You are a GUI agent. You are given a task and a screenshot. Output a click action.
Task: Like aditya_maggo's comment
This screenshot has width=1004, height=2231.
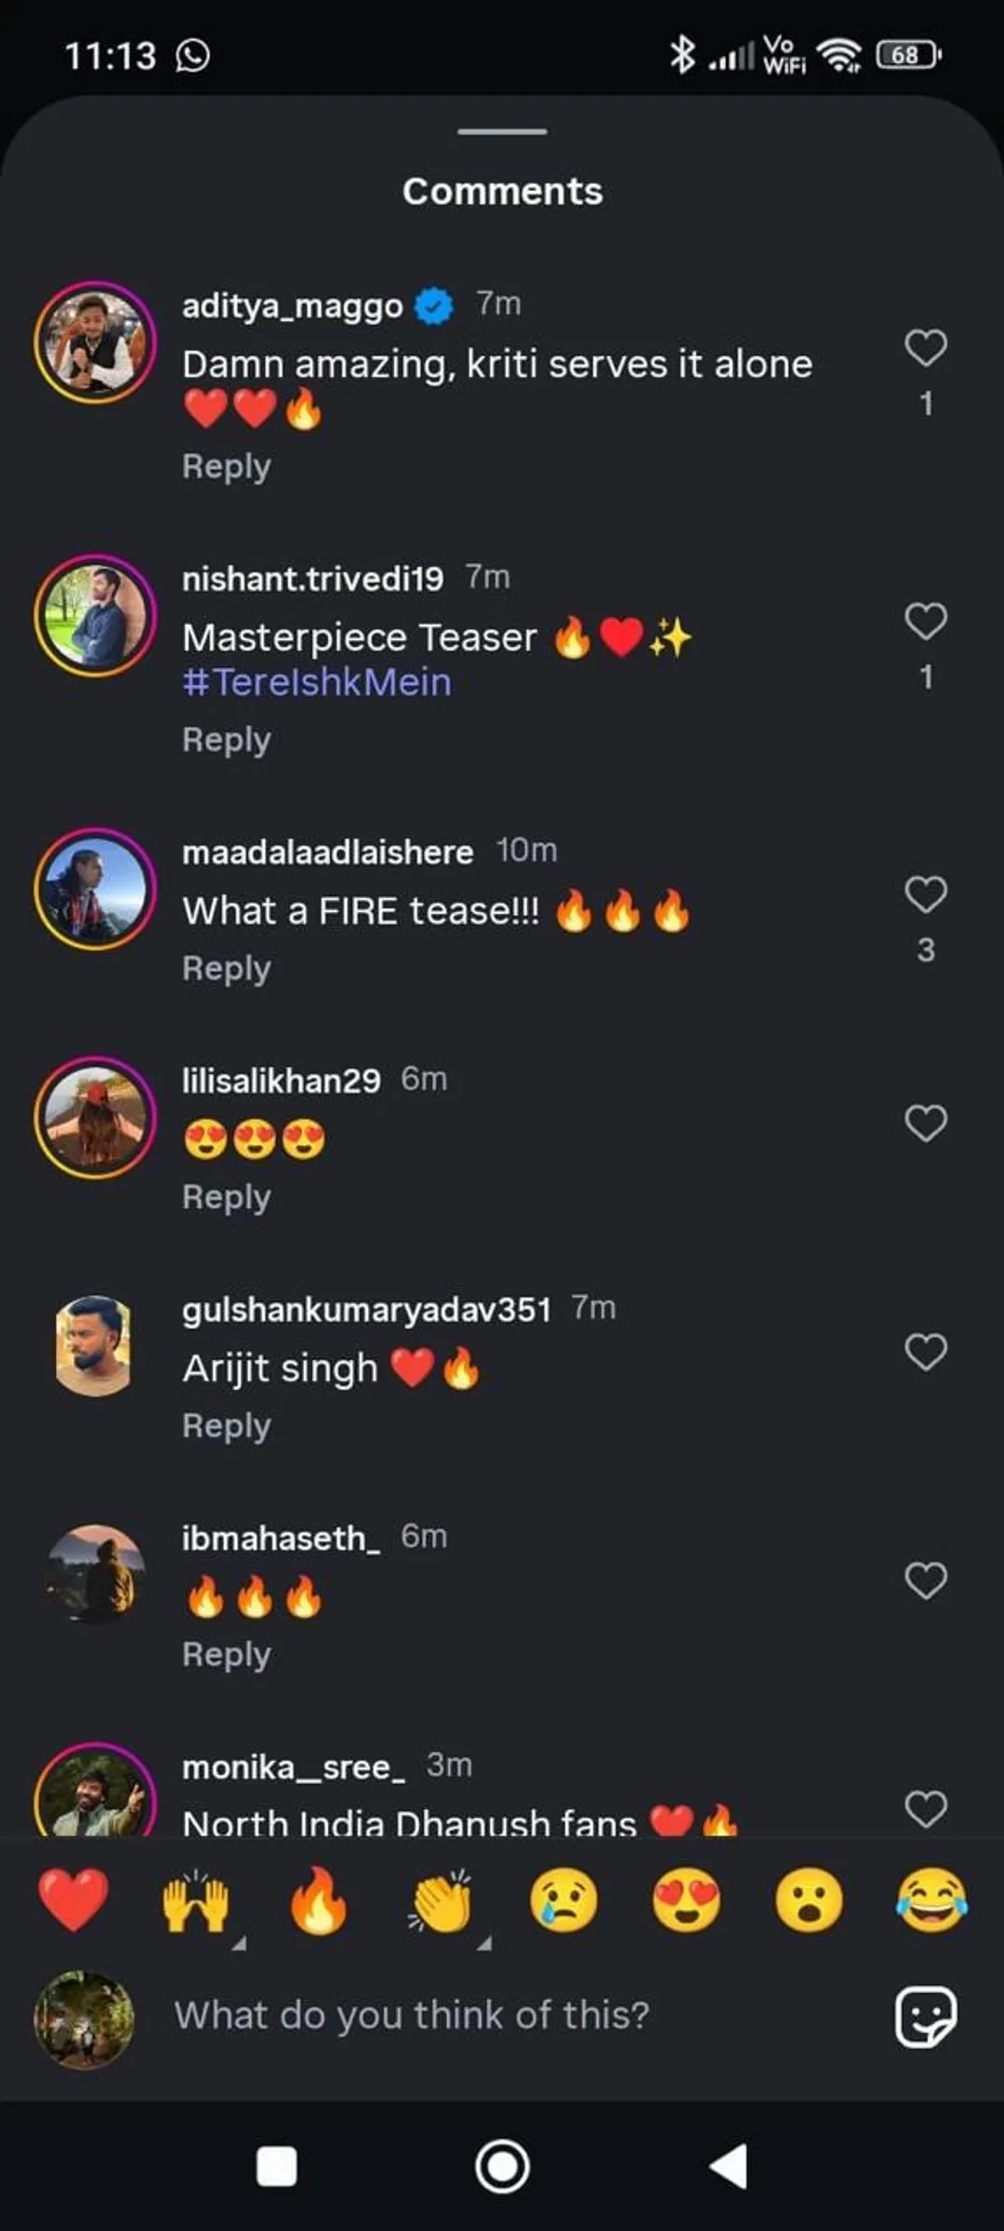tap(925, 349)
